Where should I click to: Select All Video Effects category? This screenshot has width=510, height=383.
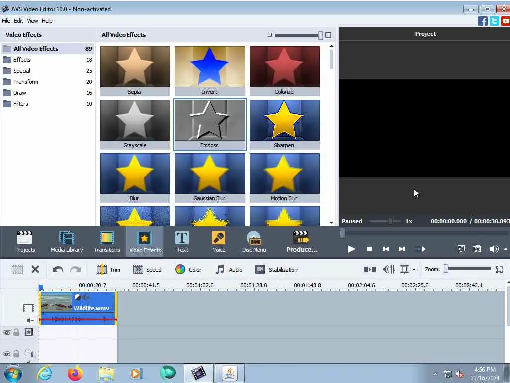[48, 49]
